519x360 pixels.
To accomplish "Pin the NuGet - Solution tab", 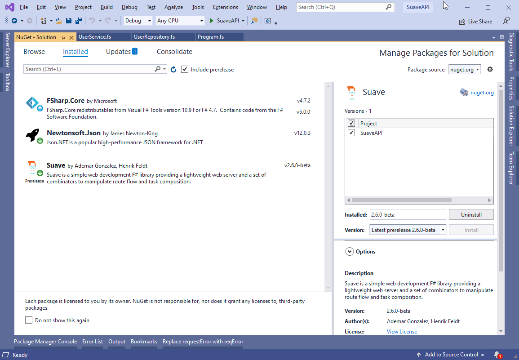I will point(63,37).
